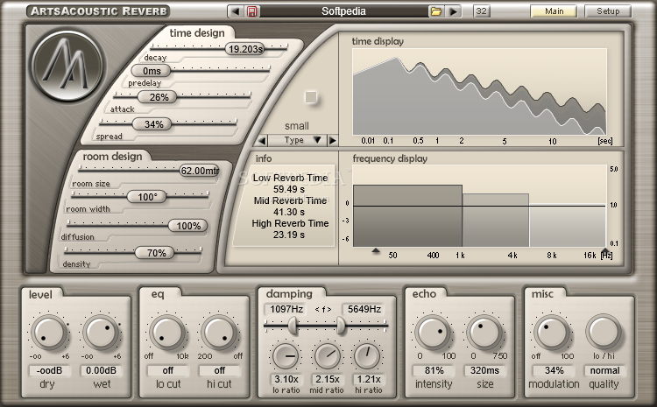Click the Mid Reverb Time 41.30 s text
The width and height of the screenshot is (657, 407).
pos(290,206)
